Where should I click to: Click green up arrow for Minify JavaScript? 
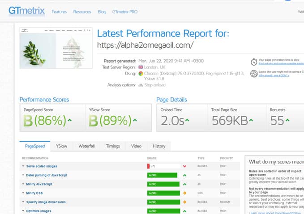pos(185,184)
